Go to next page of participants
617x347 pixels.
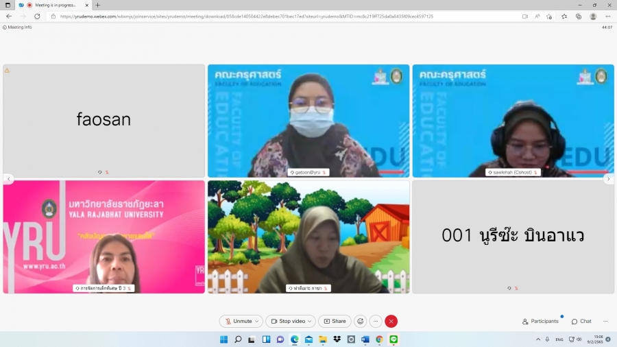tap(608, 179)
